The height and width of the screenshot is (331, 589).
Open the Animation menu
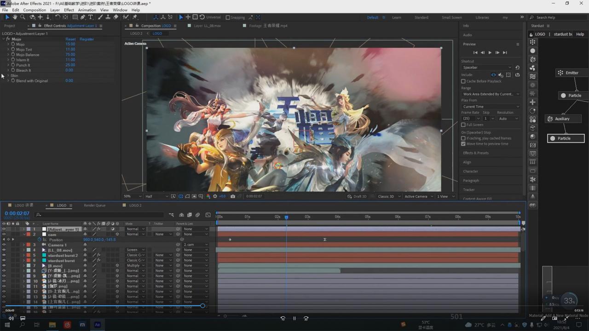click(x=87, y=10)
